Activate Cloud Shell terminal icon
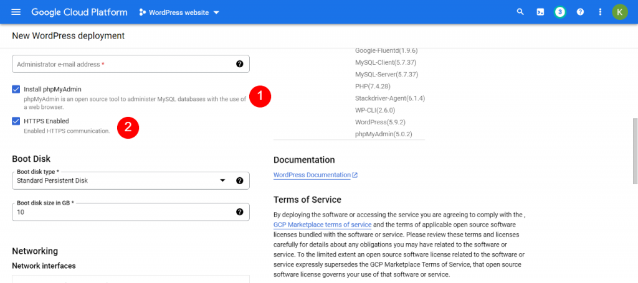Screen dimensions: 638x283 (x=540, y=12)
